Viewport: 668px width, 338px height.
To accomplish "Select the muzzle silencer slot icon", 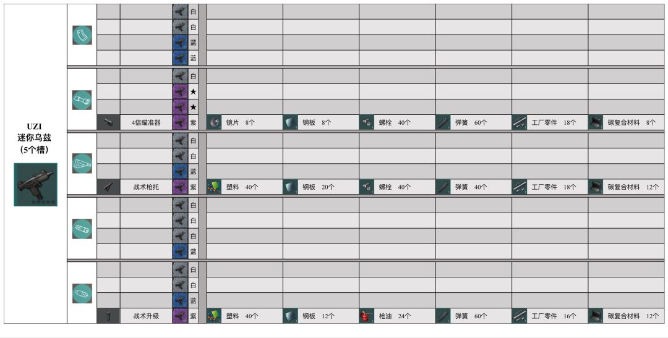I will click(82, 229).
